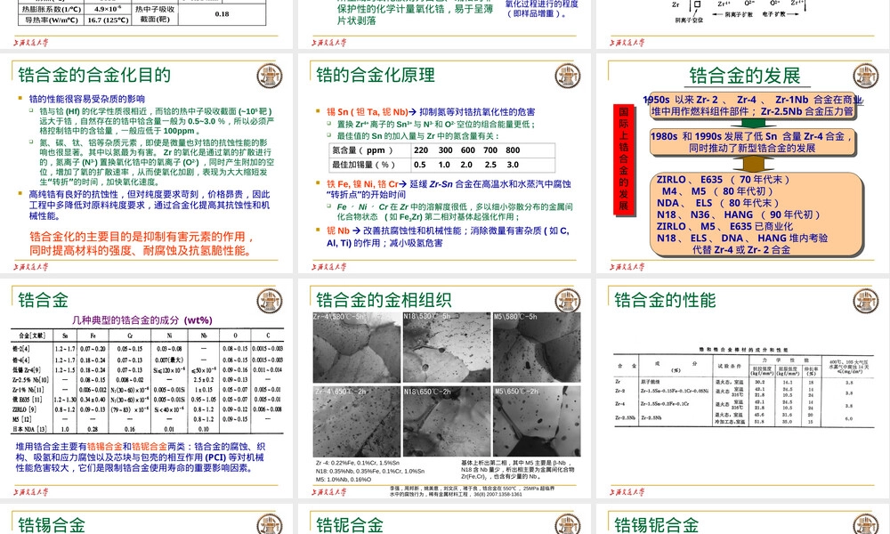Click the 1950s 以来 Zr-2 text box
Image resolution: width=890 pixels, height=534 pixels.
pyautogui.click(x=752, y=106)
